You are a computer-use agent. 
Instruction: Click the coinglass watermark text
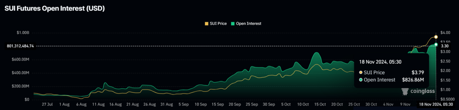423,91
